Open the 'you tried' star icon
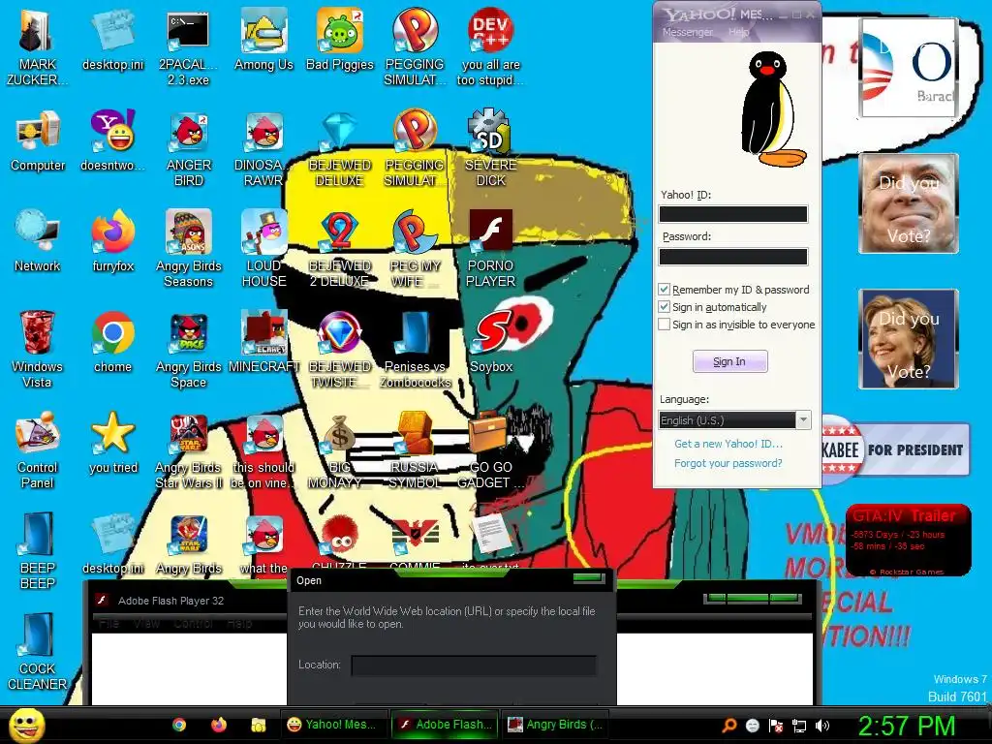This screenshot has width=992, height=744. click(112, 444)
